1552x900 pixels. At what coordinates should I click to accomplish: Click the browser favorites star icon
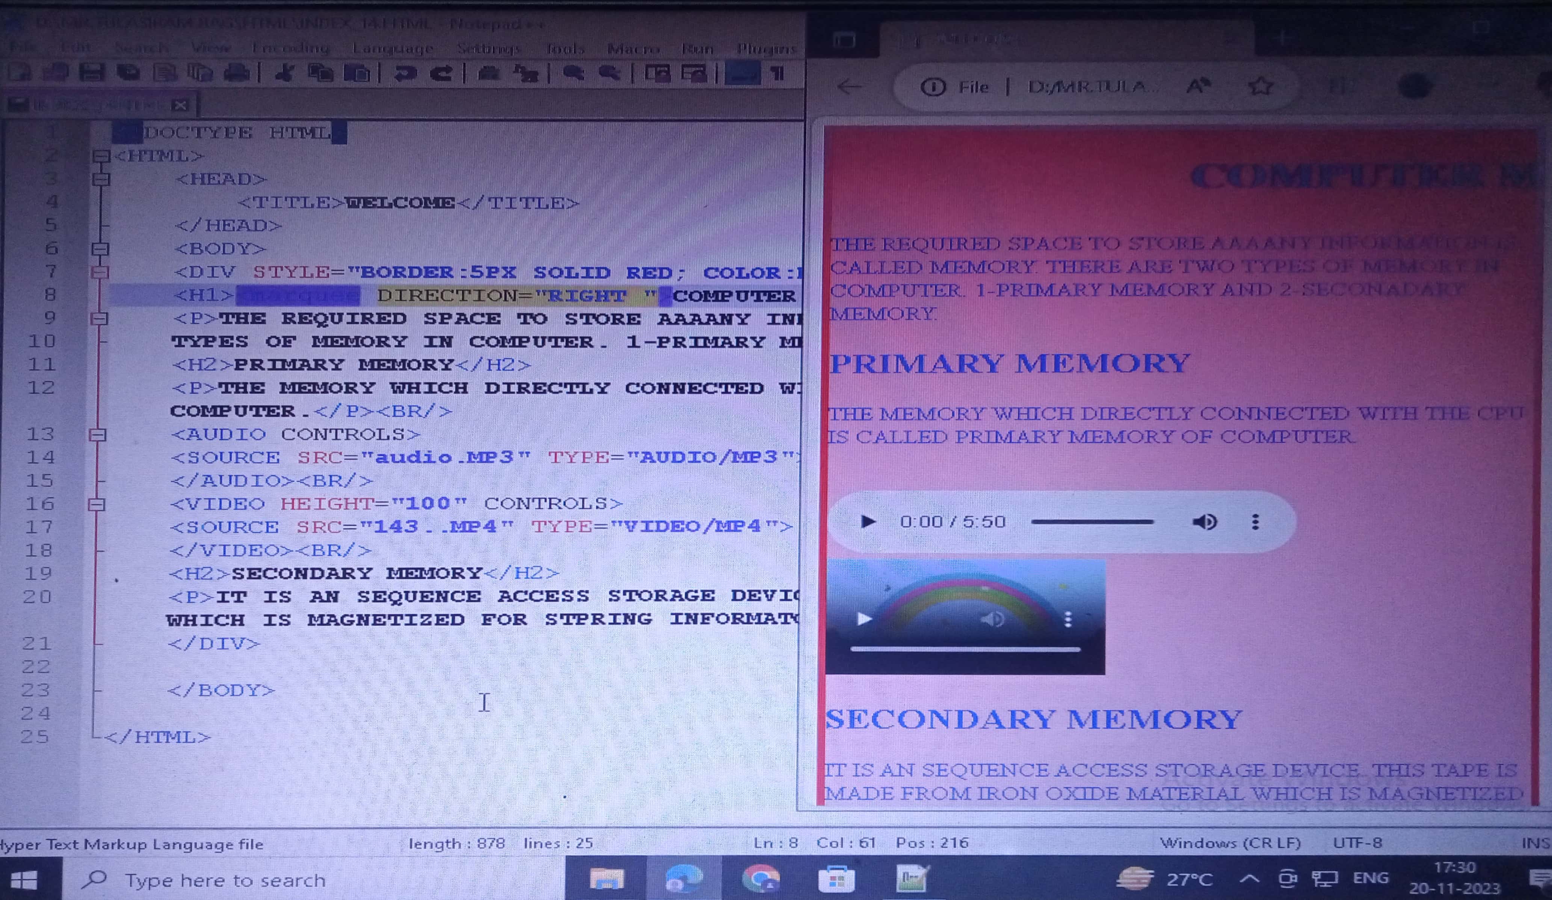pos(1260,86)
